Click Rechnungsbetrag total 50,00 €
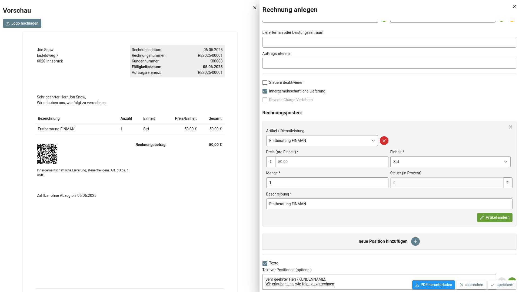 [x=215, y=145]
